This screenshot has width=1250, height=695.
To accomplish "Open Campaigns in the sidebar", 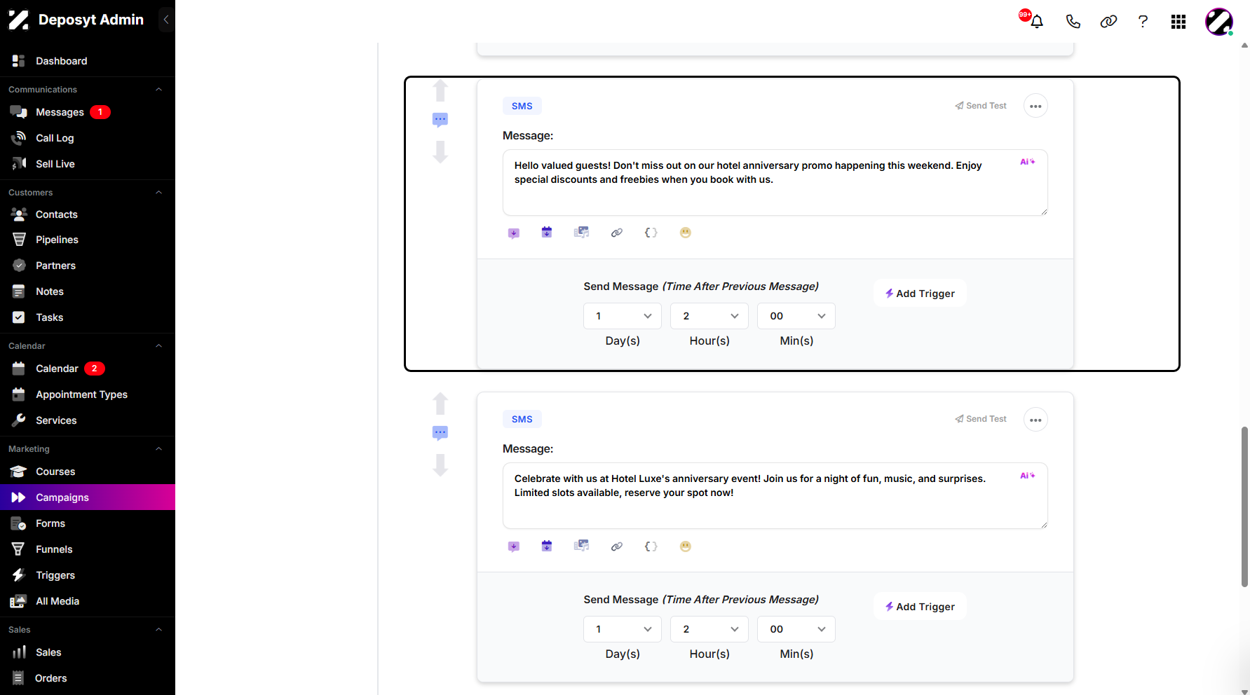I will (x=88, y=497).
